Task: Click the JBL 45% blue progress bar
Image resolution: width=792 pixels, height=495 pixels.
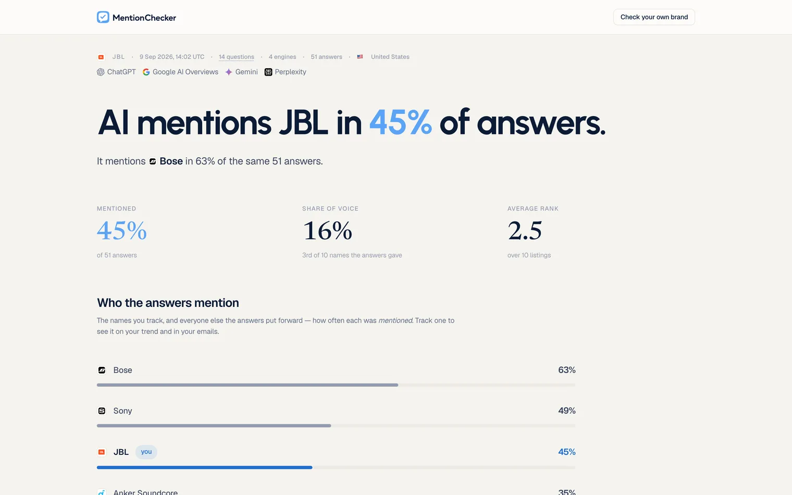Action: (x=336, y=467)
